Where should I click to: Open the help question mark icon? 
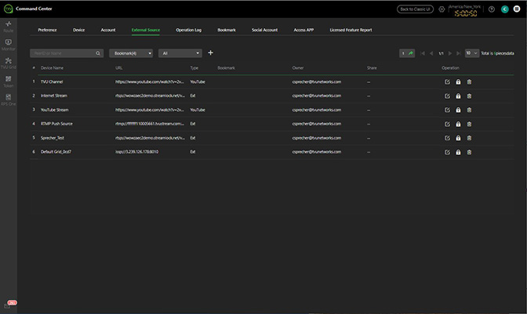point(492,9)
